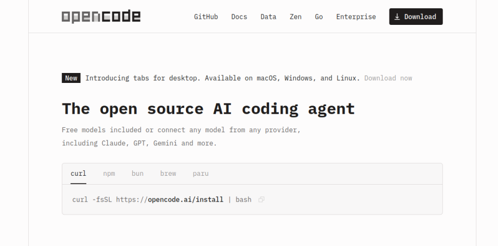Viewport: 498px width, 246px height.
Task: Follow the Download now link
Action: tap(388, 78)
